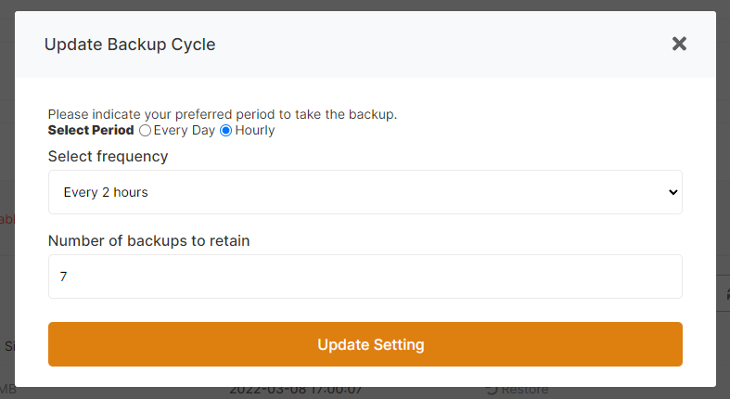Image resolution: width=730 pixels, height=399 pixels.
Task: Click the Restore circular arrow icon
Action: [x=491, y=391]
